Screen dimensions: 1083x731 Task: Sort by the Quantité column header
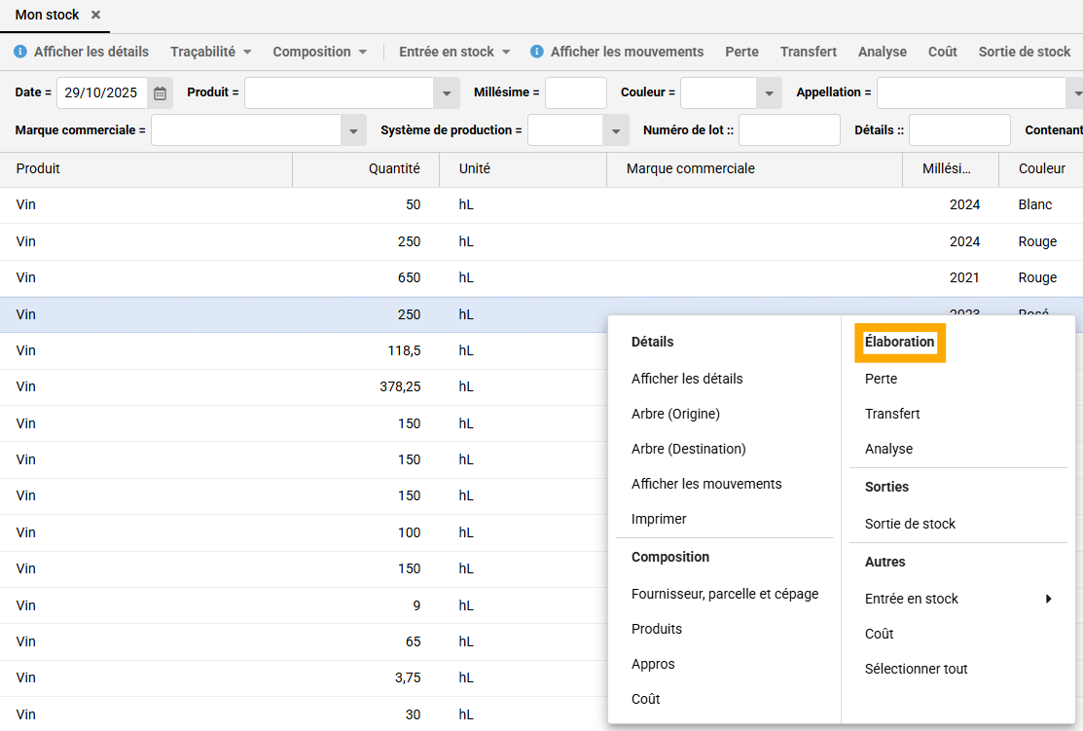click(394, 168)
